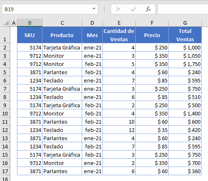Click ene-21 cell in row 13
208x181 pixels.
pyautogui.click(x=92, y=138)
